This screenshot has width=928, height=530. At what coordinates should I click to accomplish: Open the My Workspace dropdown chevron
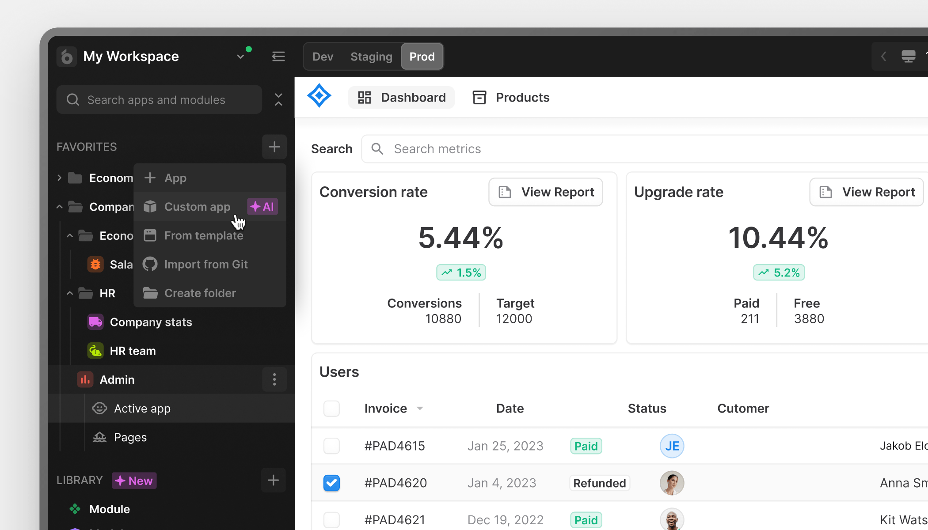pyautogui.click(x=240, y=57)
